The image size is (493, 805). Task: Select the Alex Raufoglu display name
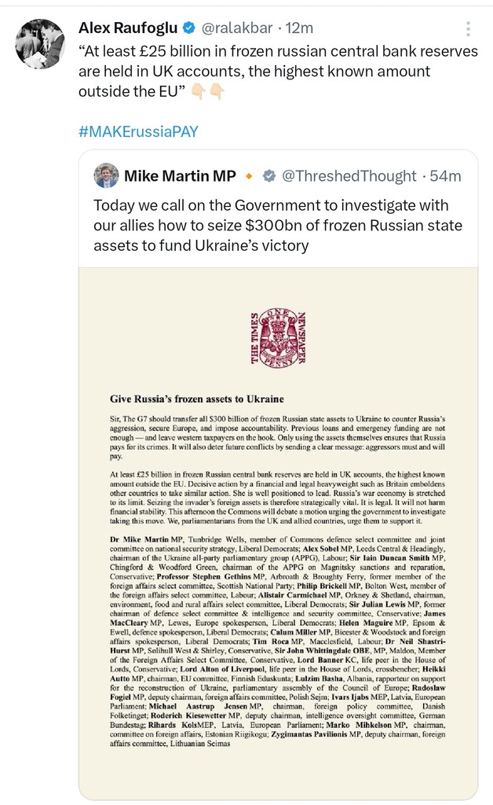(127, 29)
